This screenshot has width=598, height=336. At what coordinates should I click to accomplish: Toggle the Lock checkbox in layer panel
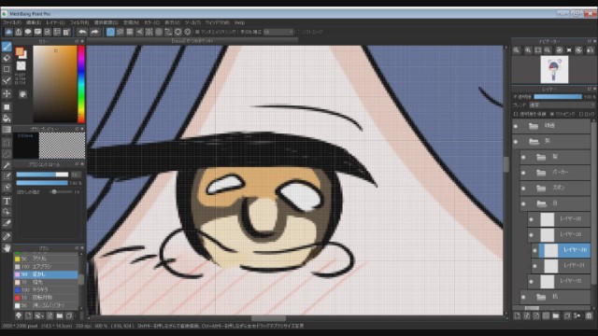point(581,114)
